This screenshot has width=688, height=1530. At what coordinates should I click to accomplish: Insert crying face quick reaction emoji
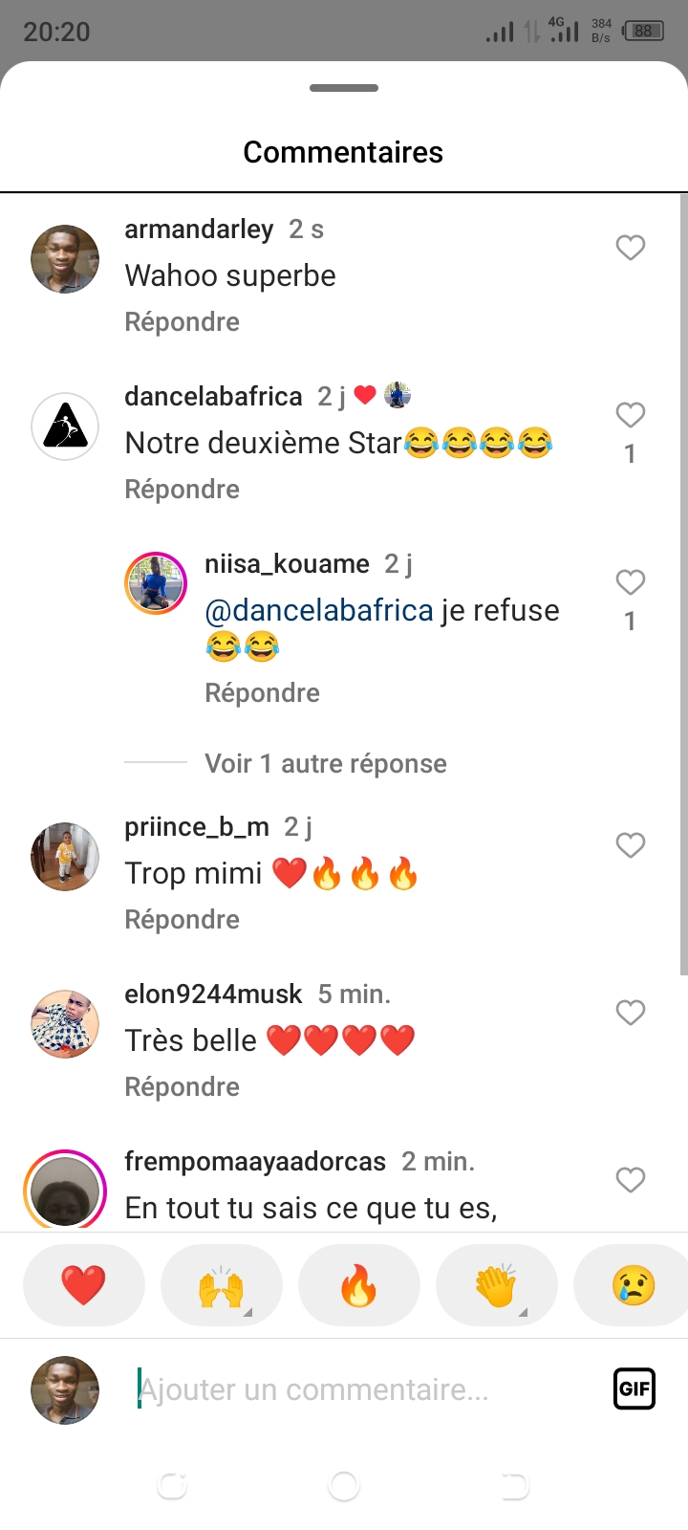633,1284
